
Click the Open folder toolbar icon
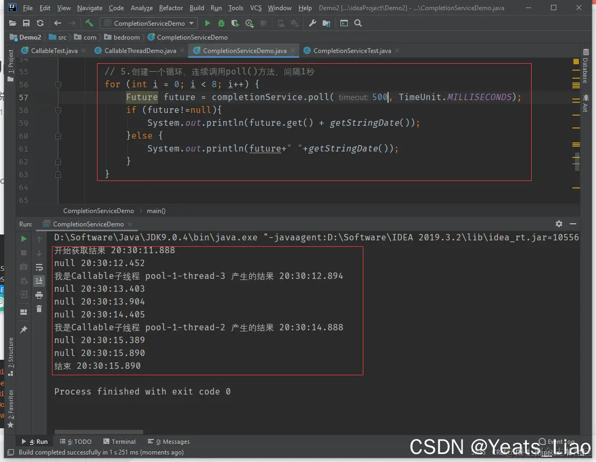click(12, 23)
